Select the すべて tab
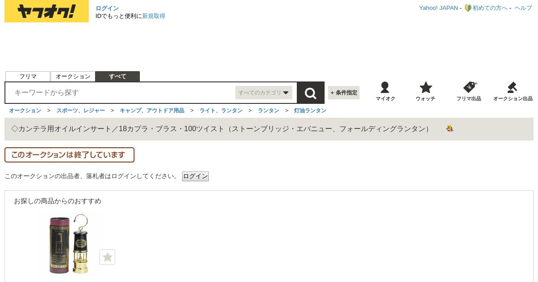Viewport: 538px width, 282px height. coord(117,77)
